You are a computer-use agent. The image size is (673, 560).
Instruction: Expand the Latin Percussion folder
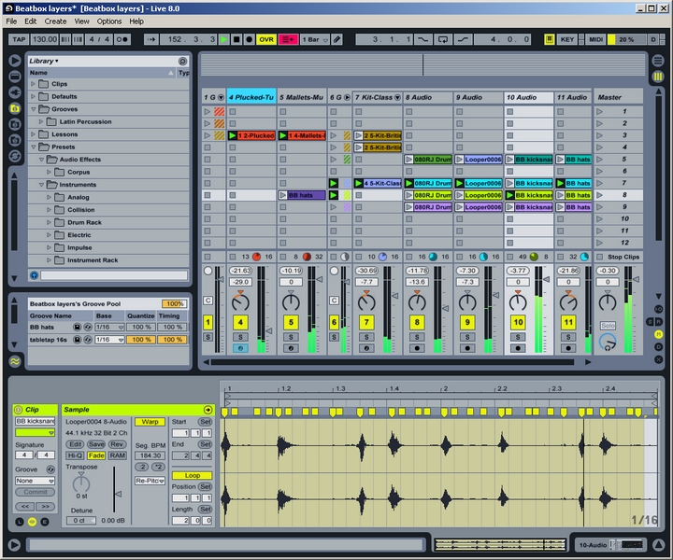coord(41,121)
